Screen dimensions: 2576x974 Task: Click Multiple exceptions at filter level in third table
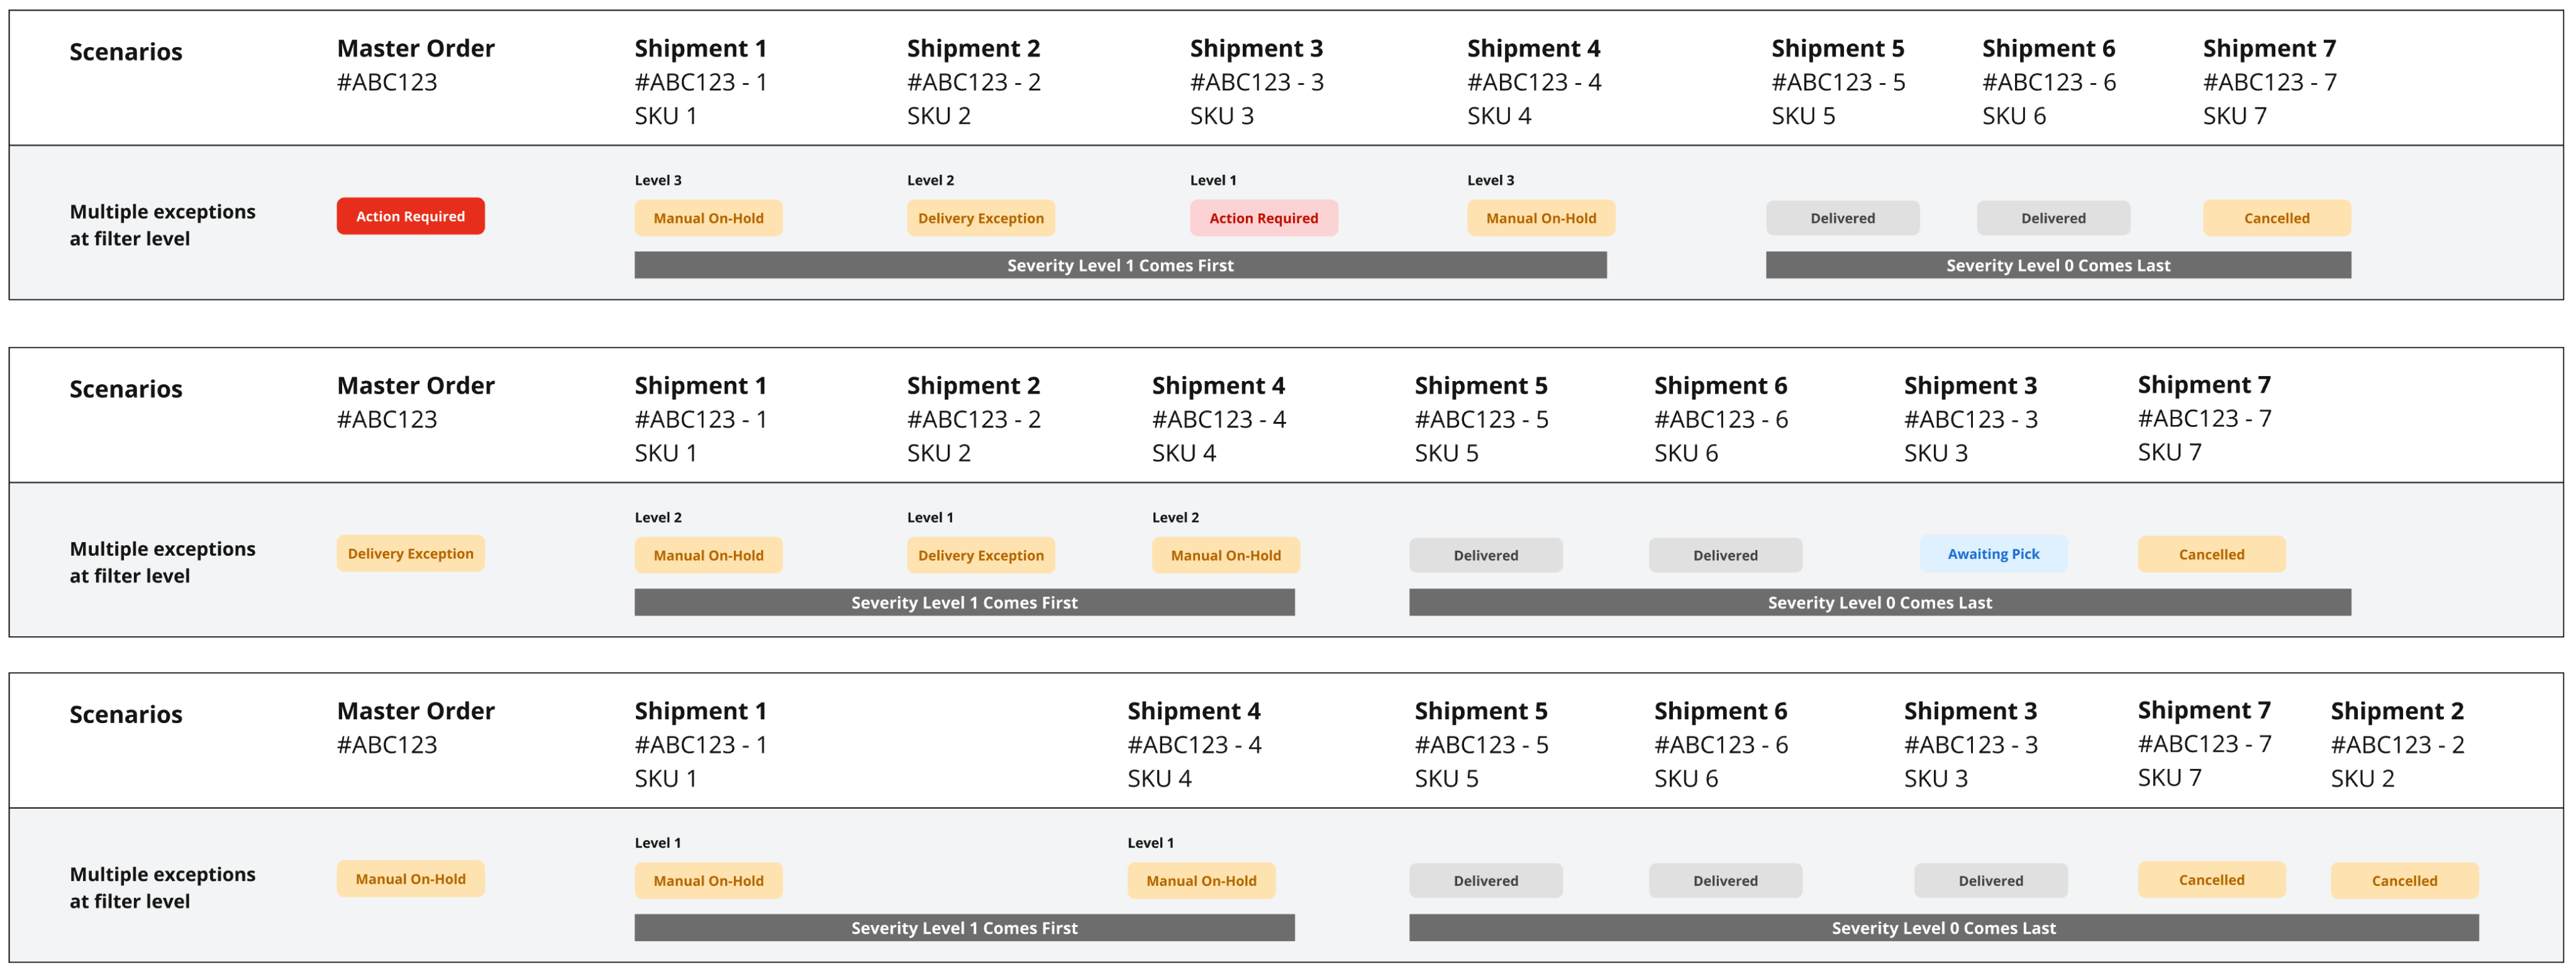[162, 887]
